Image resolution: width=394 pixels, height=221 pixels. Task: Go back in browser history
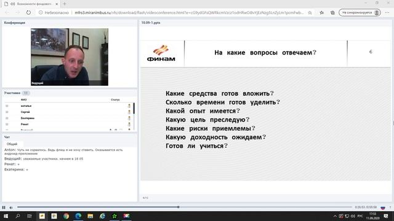tap(7, 12)
